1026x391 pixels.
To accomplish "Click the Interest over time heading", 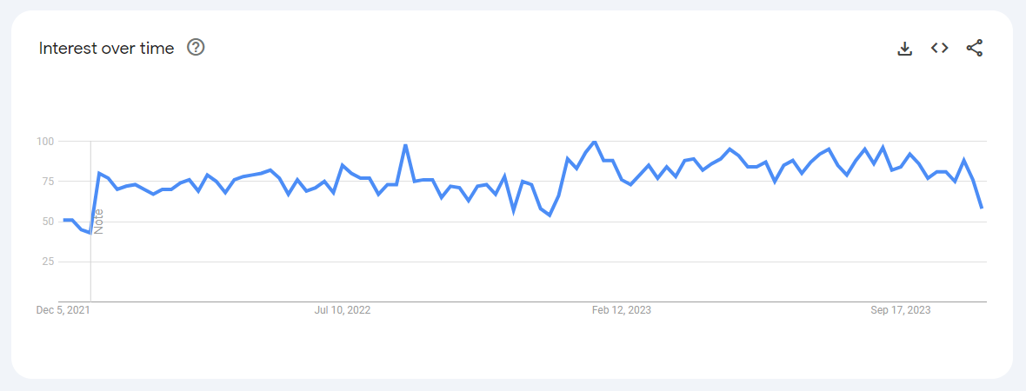I will (x=107, y=49).
